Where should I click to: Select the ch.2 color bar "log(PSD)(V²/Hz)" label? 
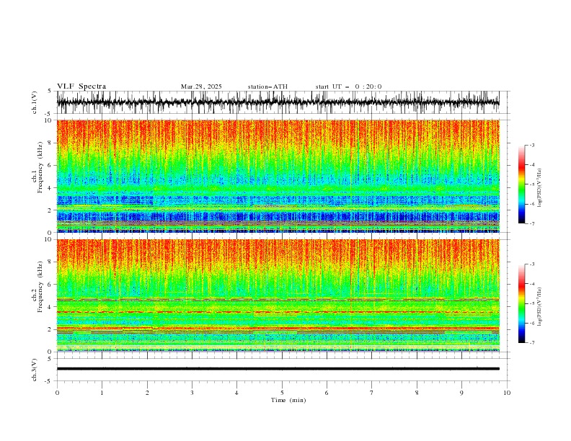[540, 306]
